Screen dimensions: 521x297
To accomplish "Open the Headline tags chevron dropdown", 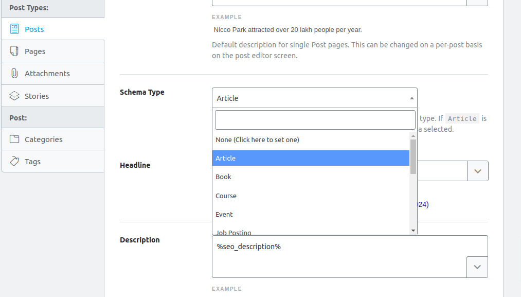I will 477,171.
